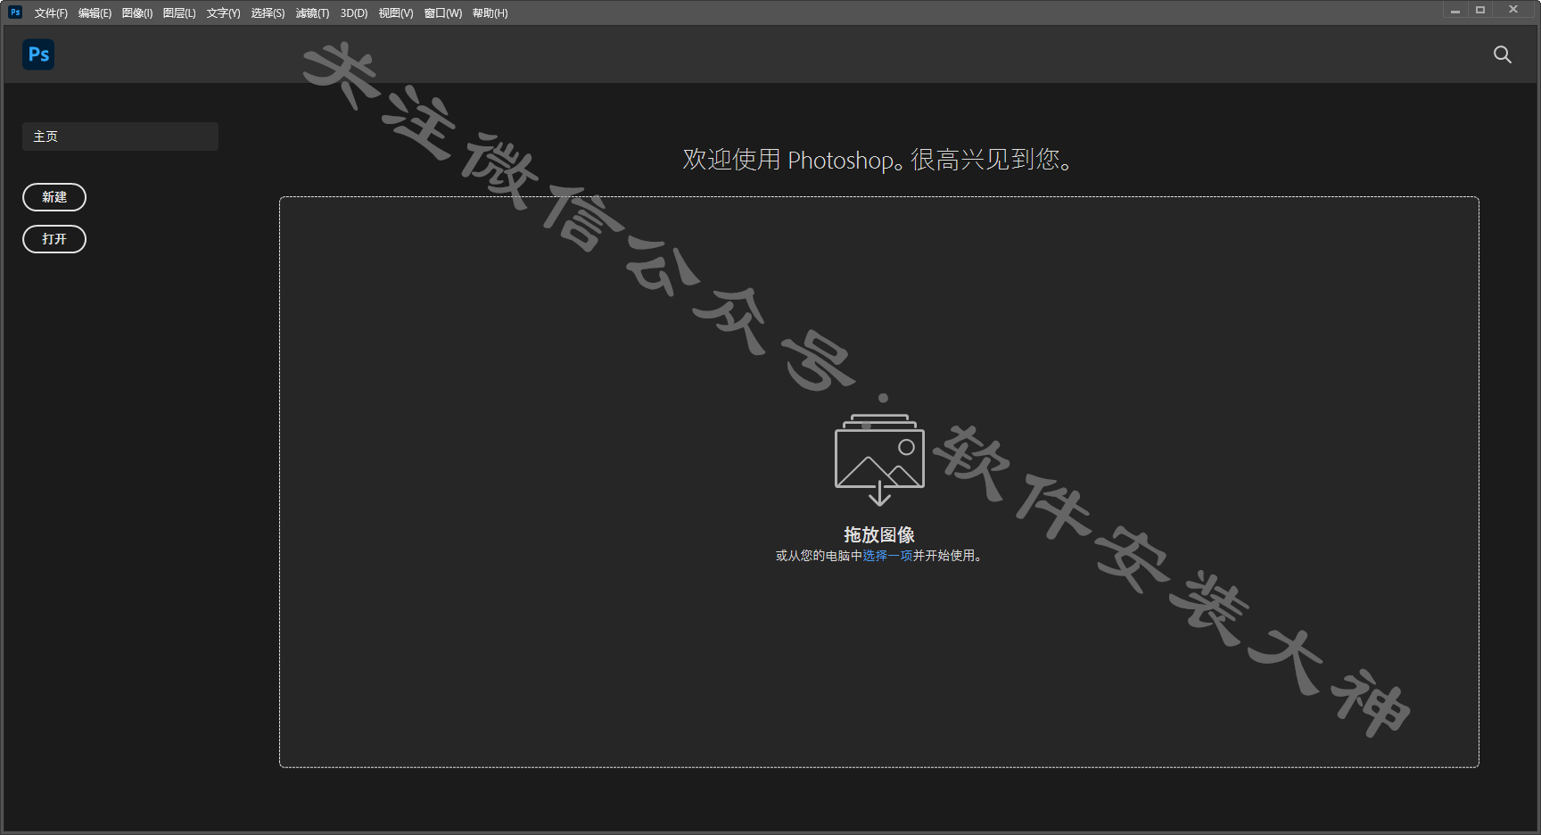Click the 拖放图像 heading text
This screenshot has width=1541, height=835.
879,534
